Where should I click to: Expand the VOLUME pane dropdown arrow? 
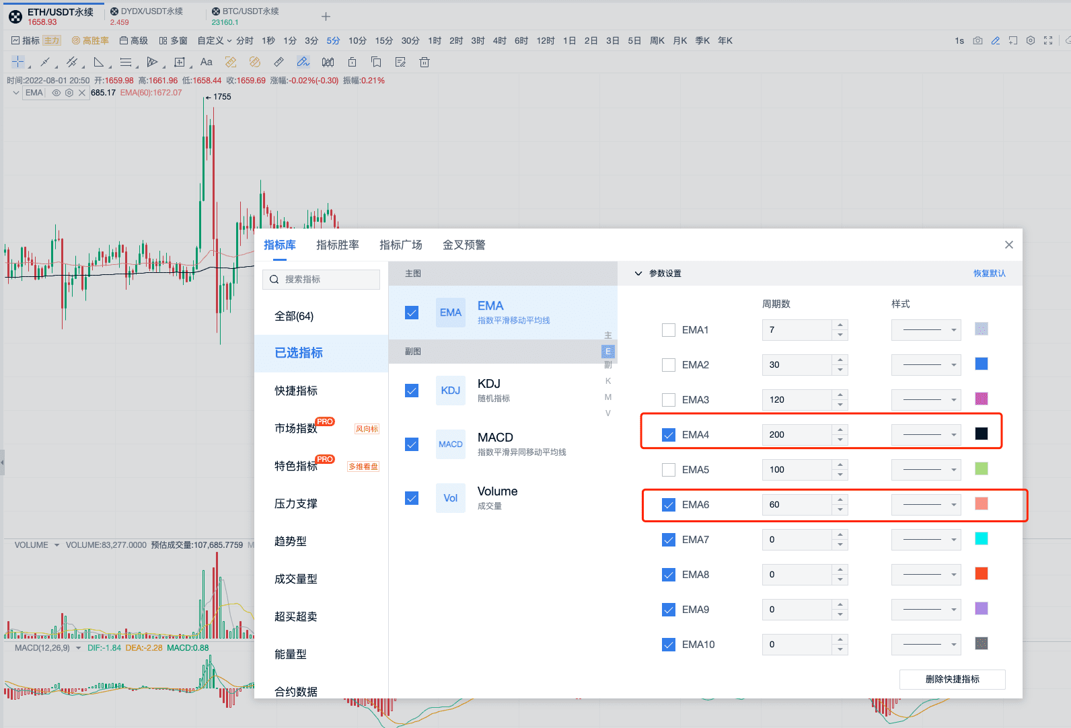[x=57, y=545]
